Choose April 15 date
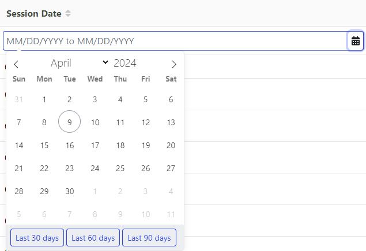 click(44, 145)
